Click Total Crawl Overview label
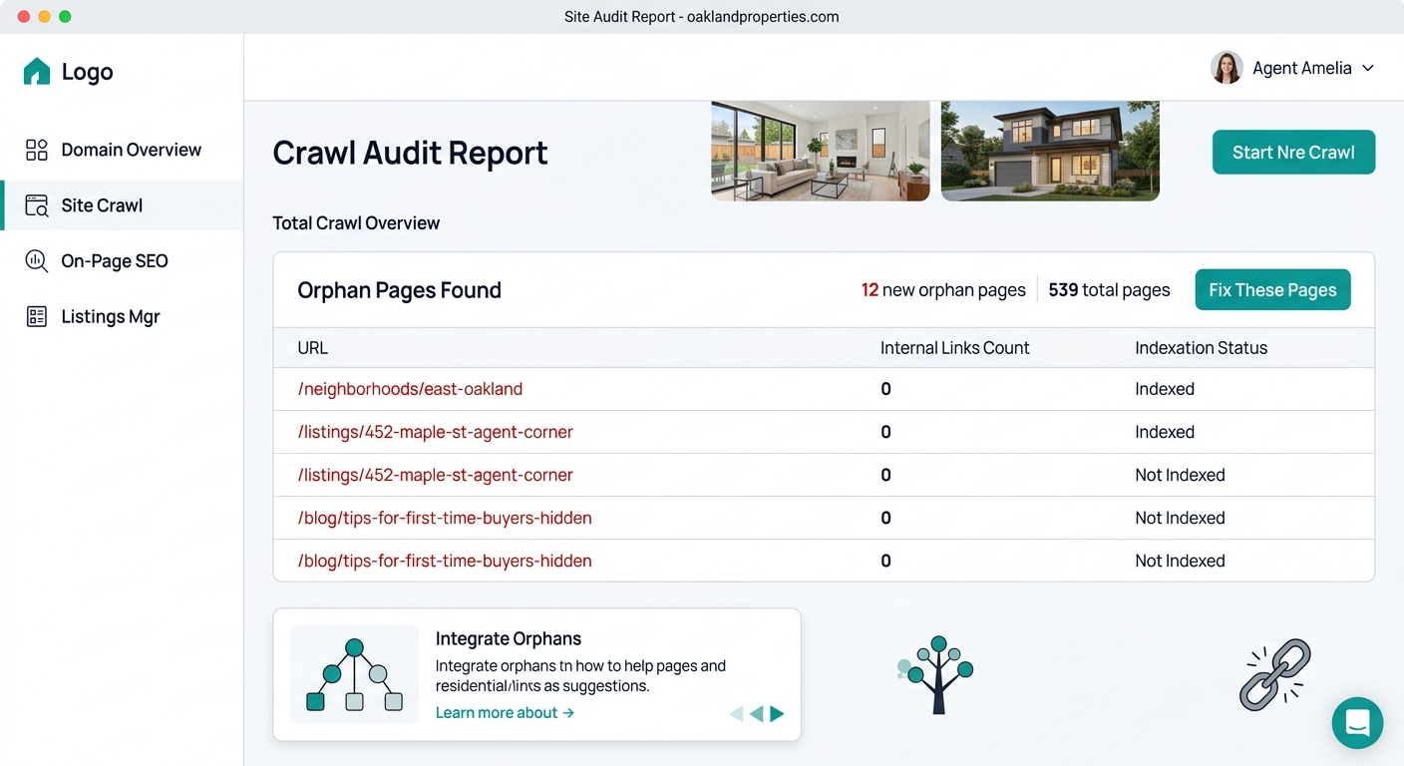This screenshot has height=766, width=1404. coord(356,223)
